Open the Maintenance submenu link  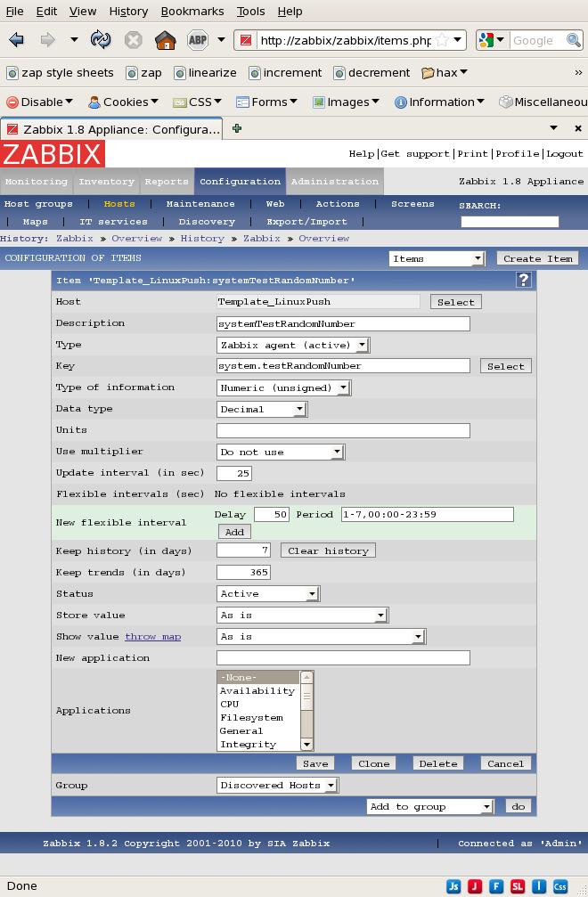click(200, 204)
